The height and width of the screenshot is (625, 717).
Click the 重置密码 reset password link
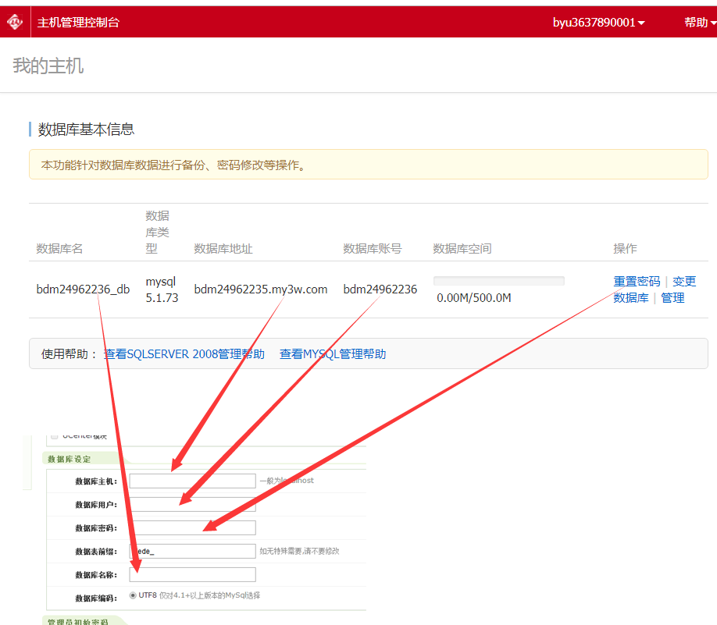click(637, 282)
